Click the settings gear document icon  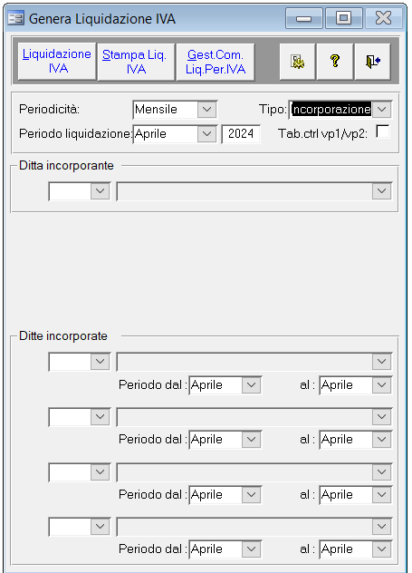pyautogui.click(x=297, y=62)
